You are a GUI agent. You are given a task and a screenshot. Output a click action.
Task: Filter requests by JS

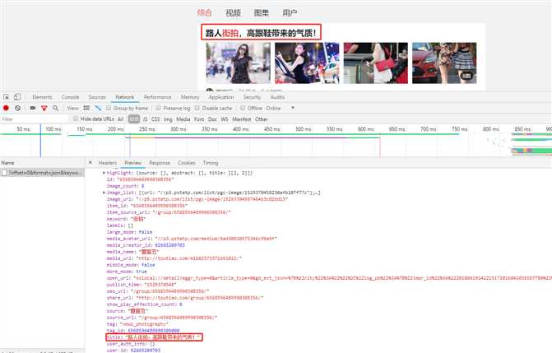click(x=145, y=119)
